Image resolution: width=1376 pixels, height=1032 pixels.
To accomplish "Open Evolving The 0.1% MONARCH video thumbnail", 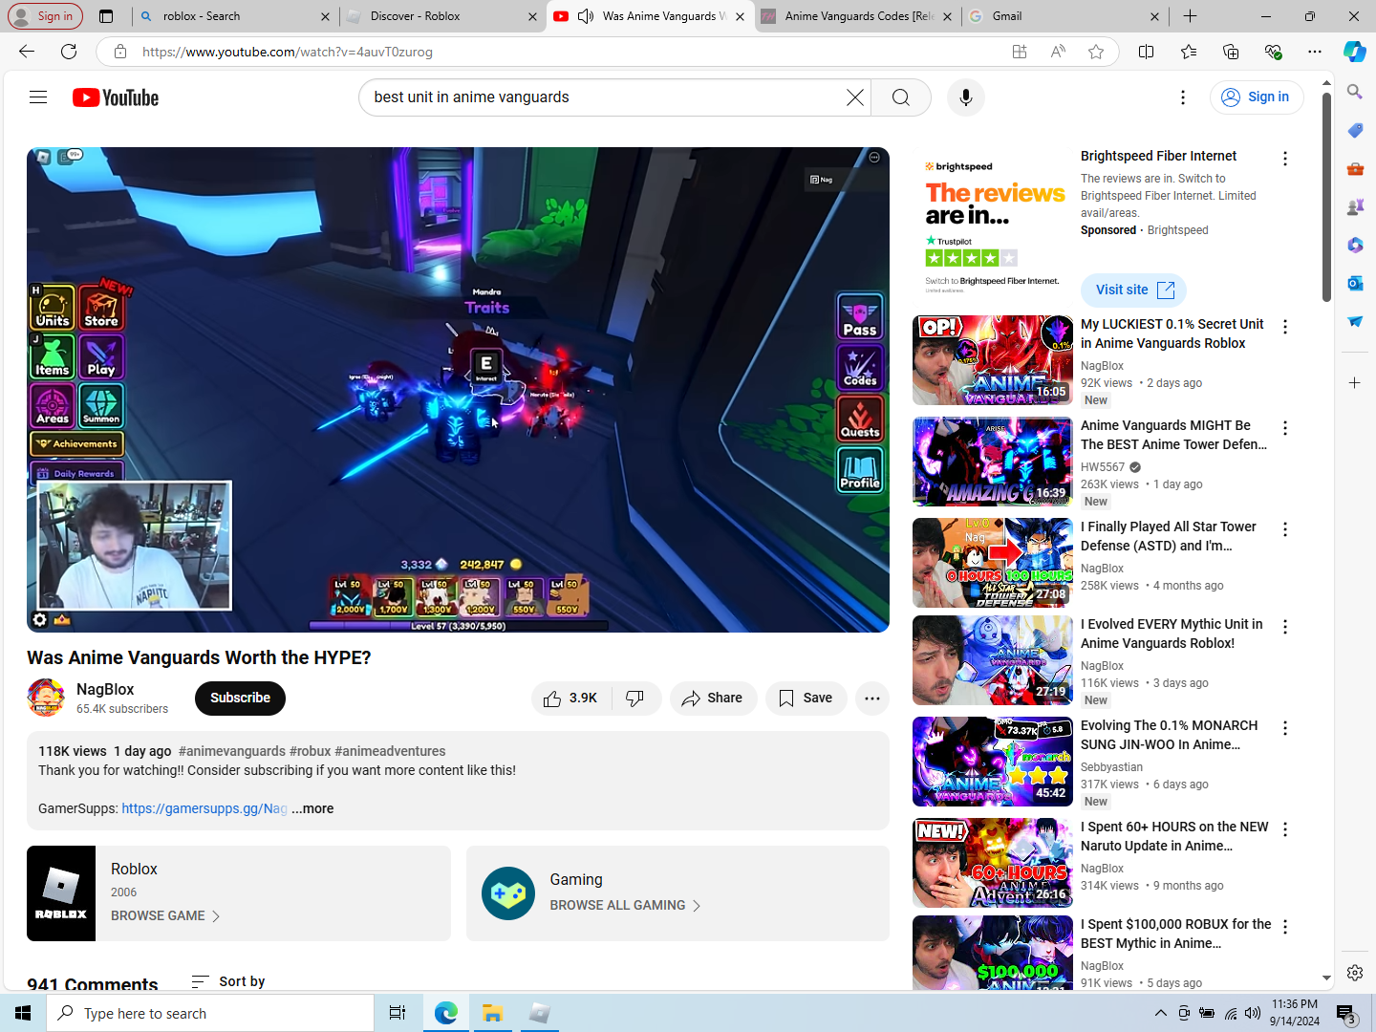I will [993, 762].
